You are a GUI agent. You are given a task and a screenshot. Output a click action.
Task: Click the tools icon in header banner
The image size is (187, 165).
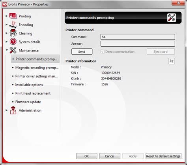point(172,18)
